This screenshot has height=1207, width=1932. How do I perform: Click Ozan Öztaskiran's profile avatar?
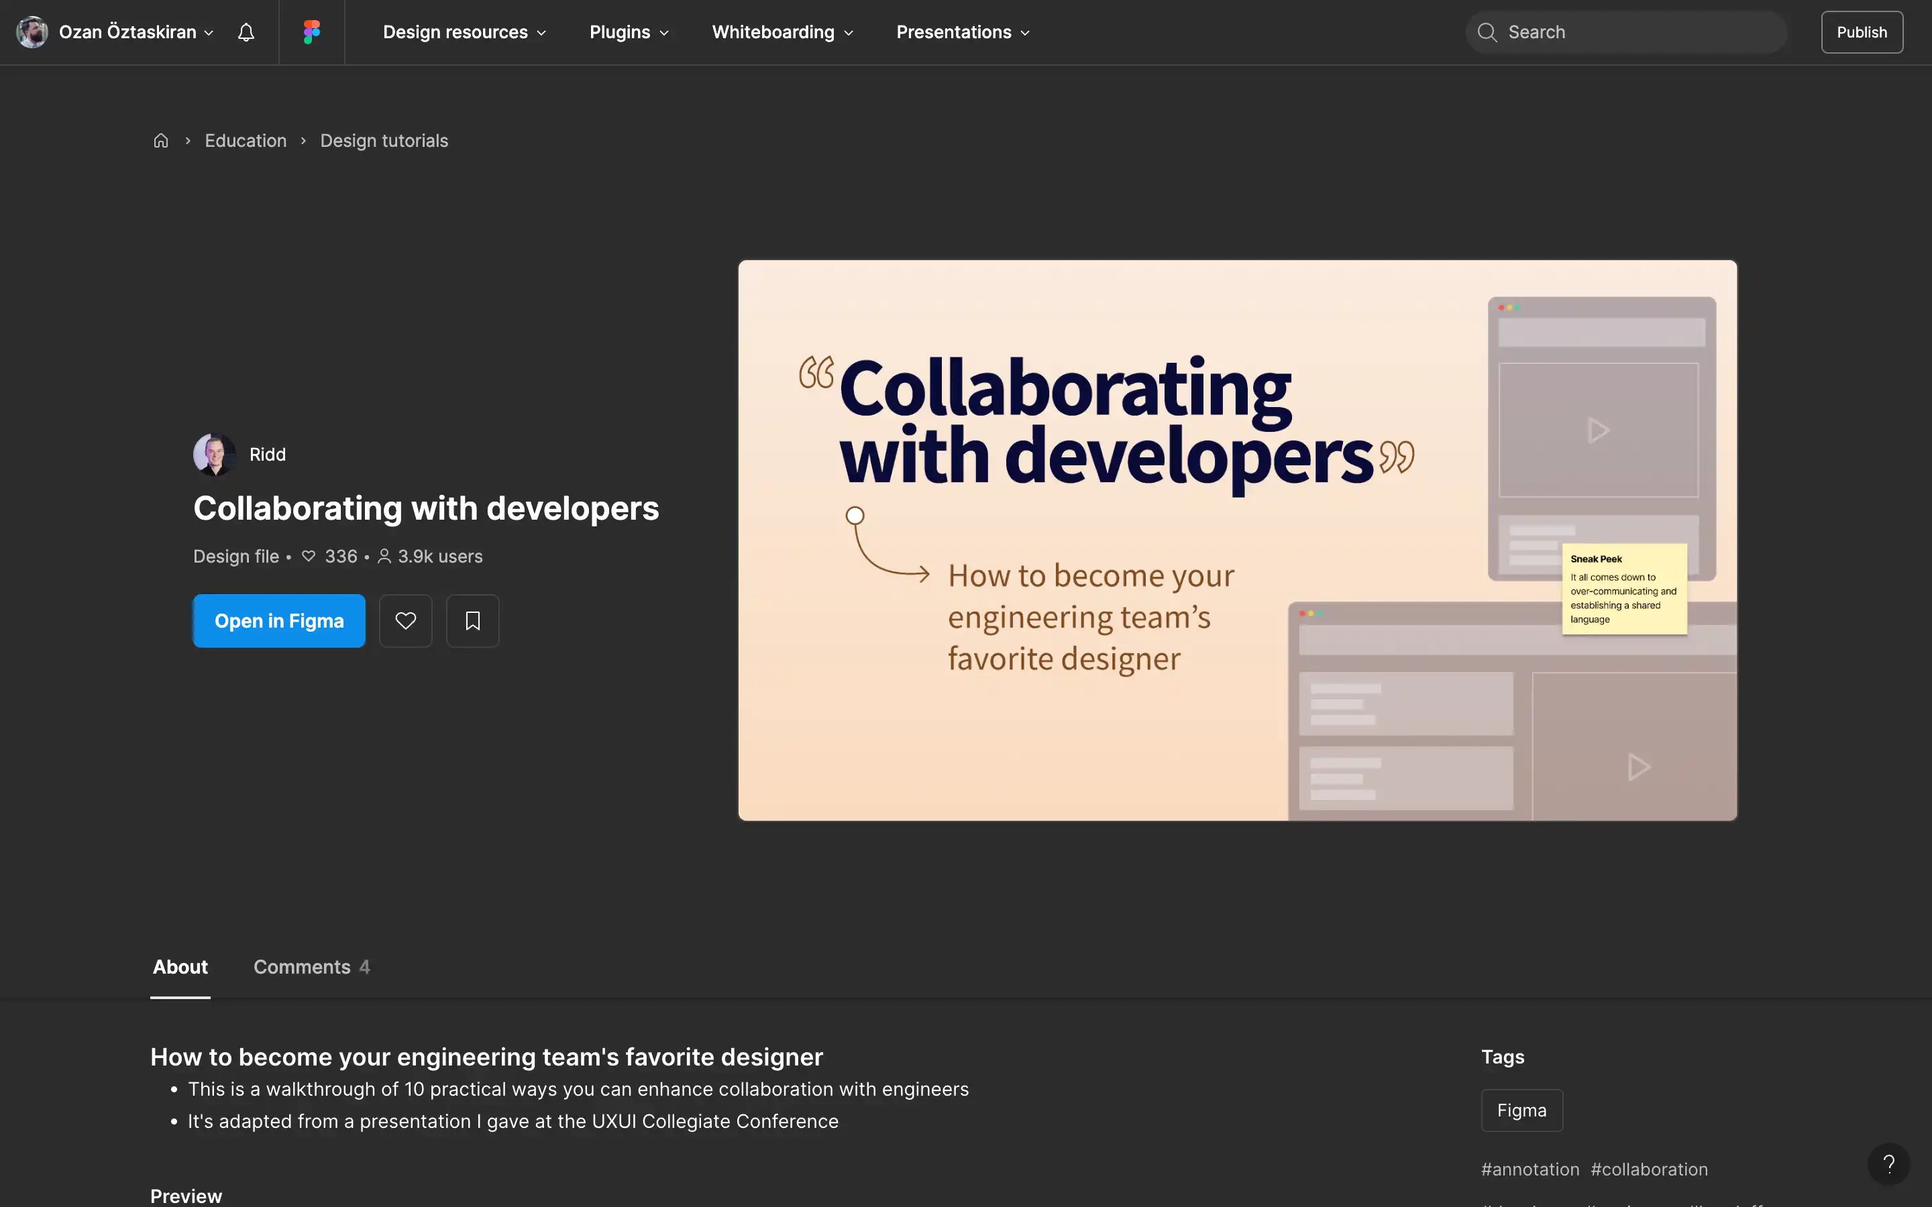click(32, 32)
